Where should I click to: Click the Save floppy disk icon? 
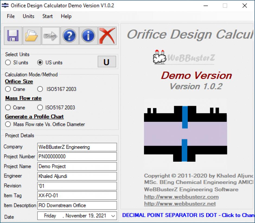coord(13,36)
